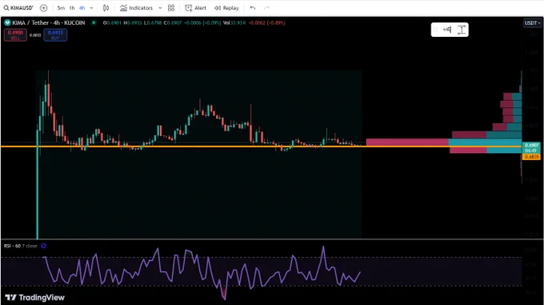Expand the timeframe interval dropdown

point(91,8)
